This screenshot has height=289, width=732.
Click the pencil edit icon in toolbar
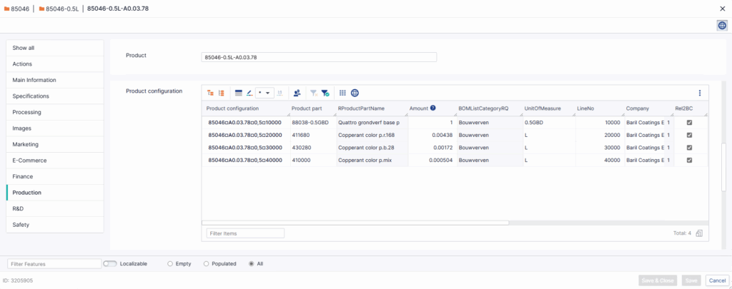click(x=249, y=93)
